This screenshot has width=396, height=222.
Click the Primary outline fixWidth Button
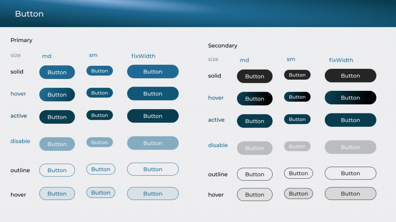tap(153, 169)
